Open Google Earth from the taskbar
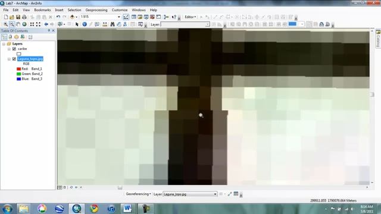 tap(59, 209)
